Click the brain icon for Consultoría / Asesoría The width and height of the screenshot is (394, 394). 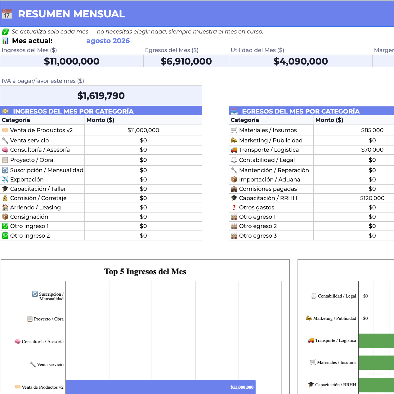[5, 150]
